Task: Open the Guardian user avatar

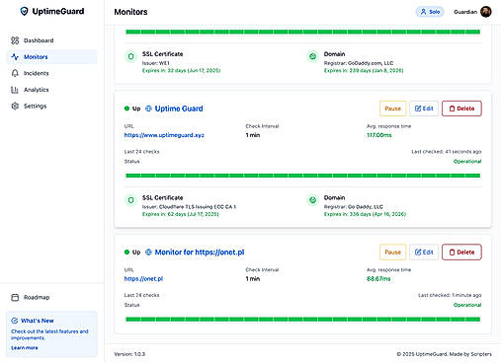Action: [x=486, y=12]
